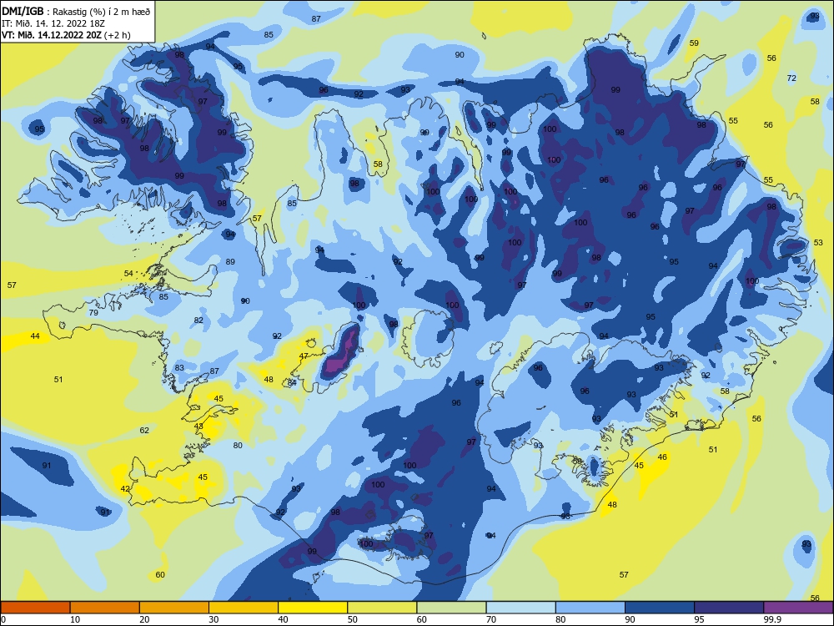Choose the 90–95 dark blue legend swatch
The image size is (834, 626).
tap(660, 608)
